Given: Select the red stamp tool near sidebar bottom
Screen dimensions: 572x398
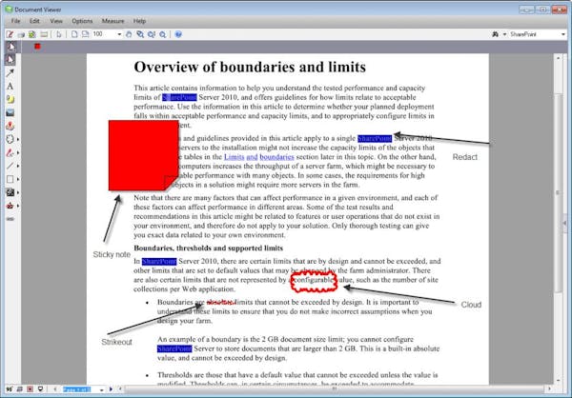Looking at the screenshot, I should pyautogui.click(x=10, y=206).
